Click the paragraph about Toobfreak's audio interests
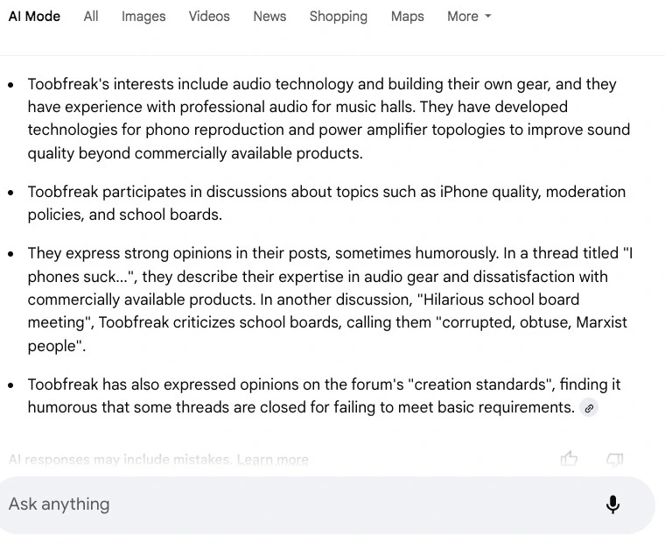665x550 pixels. (x=328, y=118)
